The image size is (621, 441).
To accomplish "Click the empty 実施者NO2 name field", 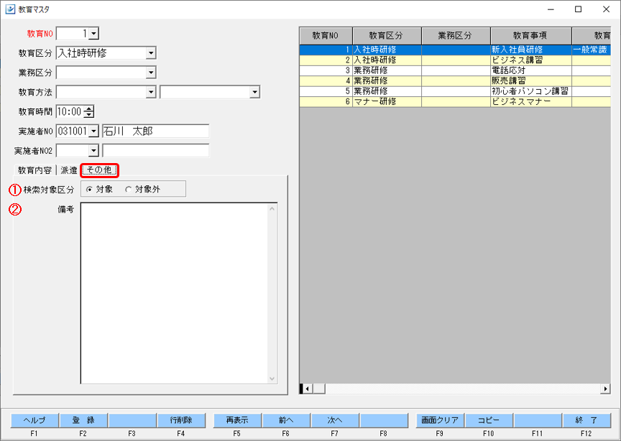I will pyautogui.click(x=156, y=150).
